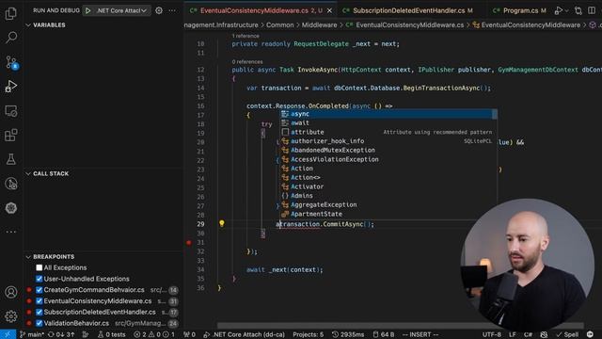The image size is (602, 339).
Task: Open the Extensions view
Action: (x=10, y=135)
